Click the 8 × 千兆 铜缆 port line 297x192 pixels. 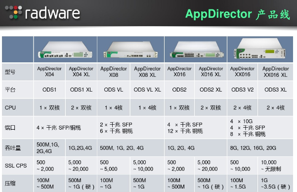pyautogui.click(x=248, y=134)
